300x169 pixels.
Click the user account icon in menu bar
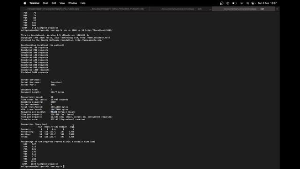coord(228,3)
